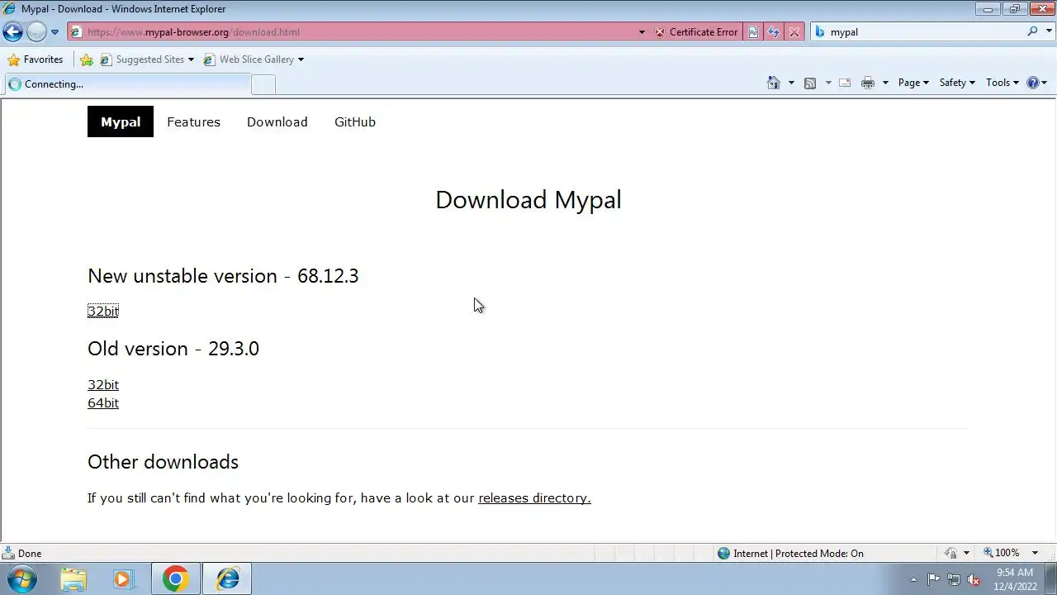Click the Other downloads heading
The image size is (1057, 595).
click(x=163, y=462)
